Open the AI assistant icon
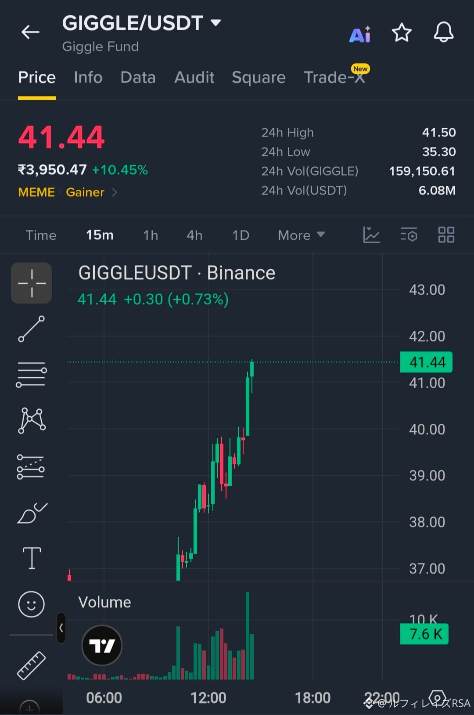Image resolution: width=474 pixels, height=715 pixels. coord(360,34)
